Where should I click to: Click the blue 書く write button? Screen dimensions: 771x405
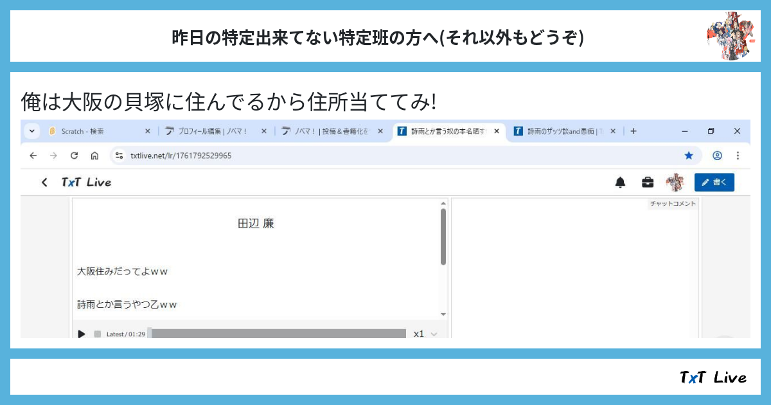click(714, 183)
